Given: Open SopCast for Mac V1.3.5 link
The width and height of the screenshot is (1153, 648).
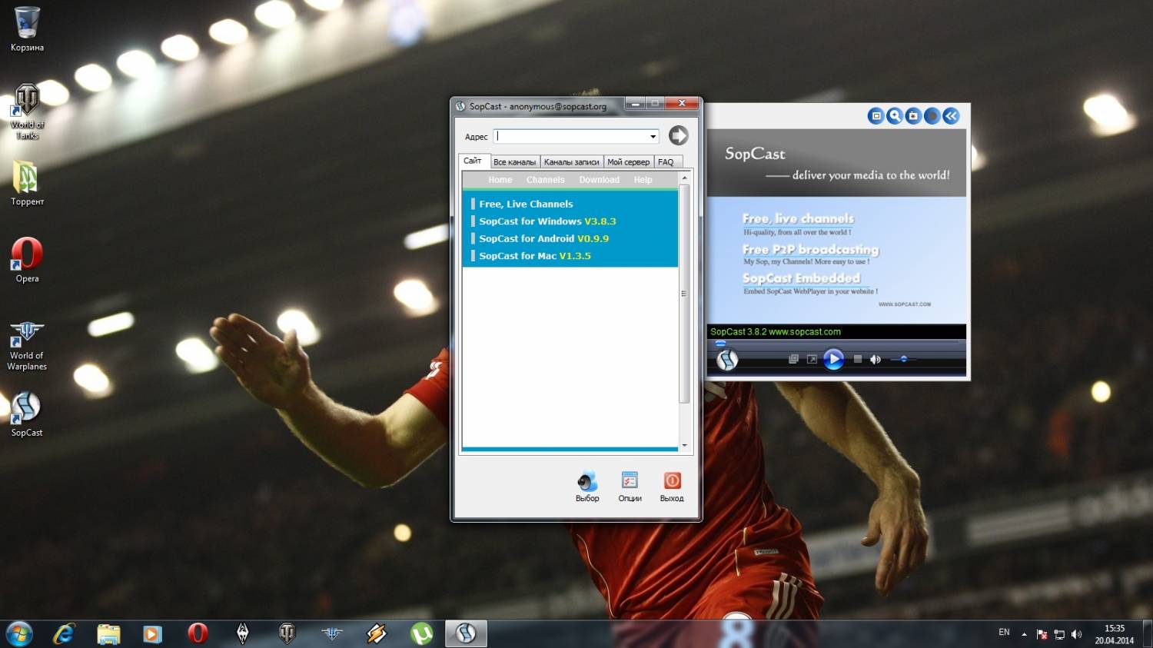Looking at the screenshot, I should 535,256.
